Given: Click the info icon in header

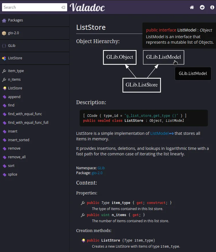Looking at the screenshot, I should coord(212,7).
